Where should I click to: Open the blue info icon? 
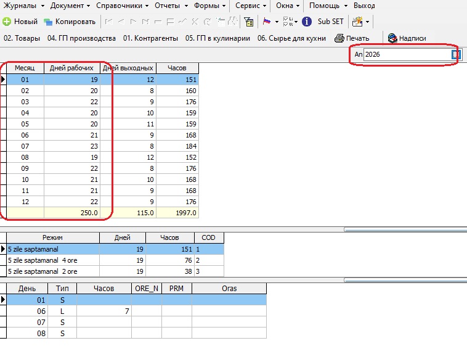pyautogui.click(x=307, y=22)
